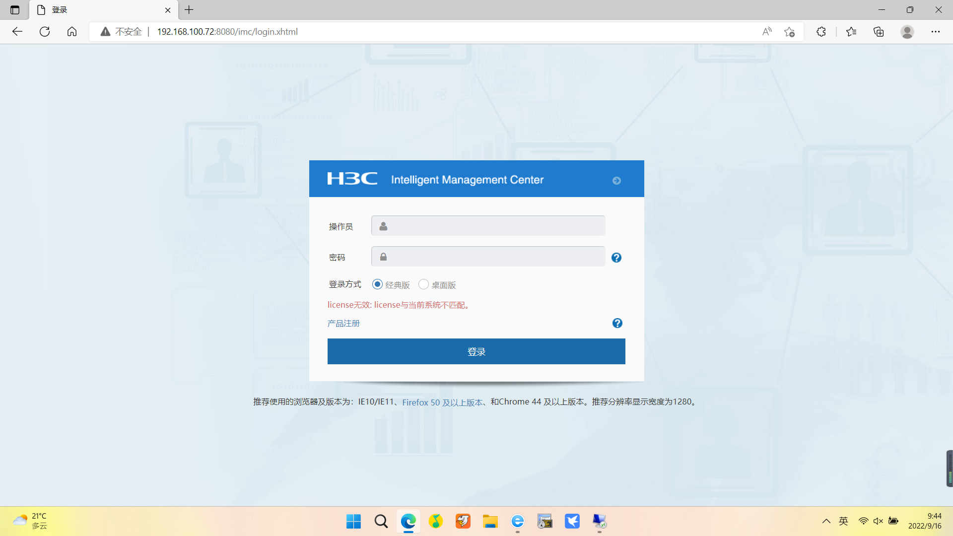Select the 经典版 login mode radio
Image resolution: width=953 pixels, height=536 pixels.
(x=377, y=284)
